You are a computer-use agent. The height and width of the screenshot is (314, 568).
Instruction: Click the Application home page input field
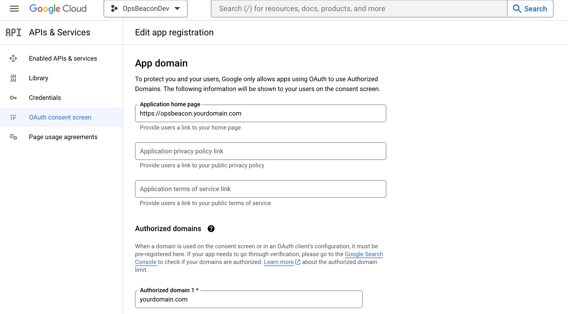[x=261, y=113]
